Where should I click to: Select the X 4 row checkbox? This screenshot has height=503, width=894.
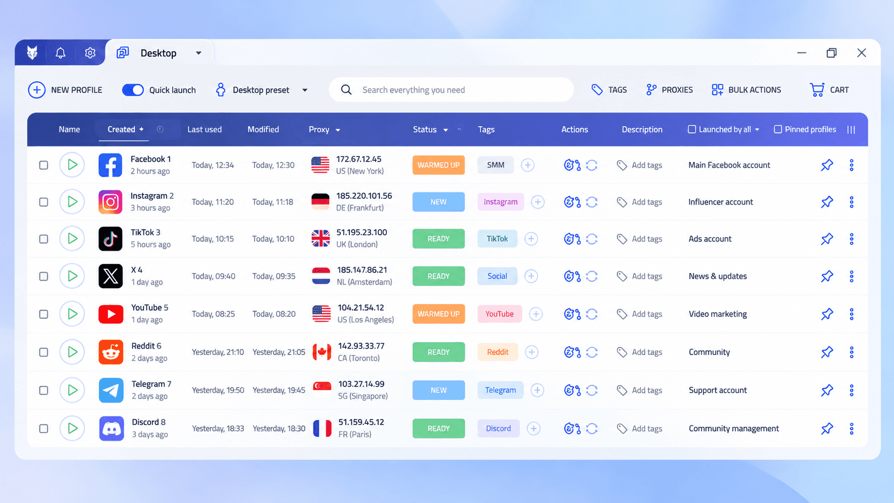click(x=44, y=276)
